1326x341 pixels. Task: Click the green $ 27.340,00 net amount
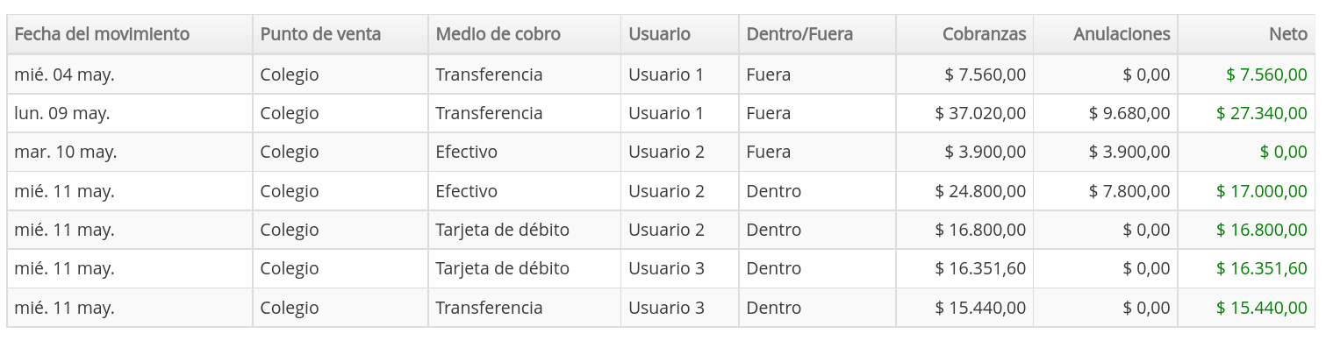(x=1262, y=113)
